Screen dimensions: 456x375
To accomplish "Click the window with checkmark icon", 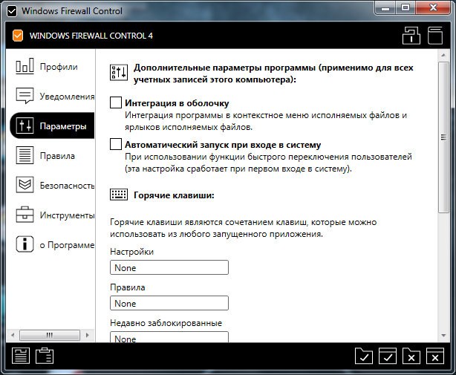I will tap(388, 356).
